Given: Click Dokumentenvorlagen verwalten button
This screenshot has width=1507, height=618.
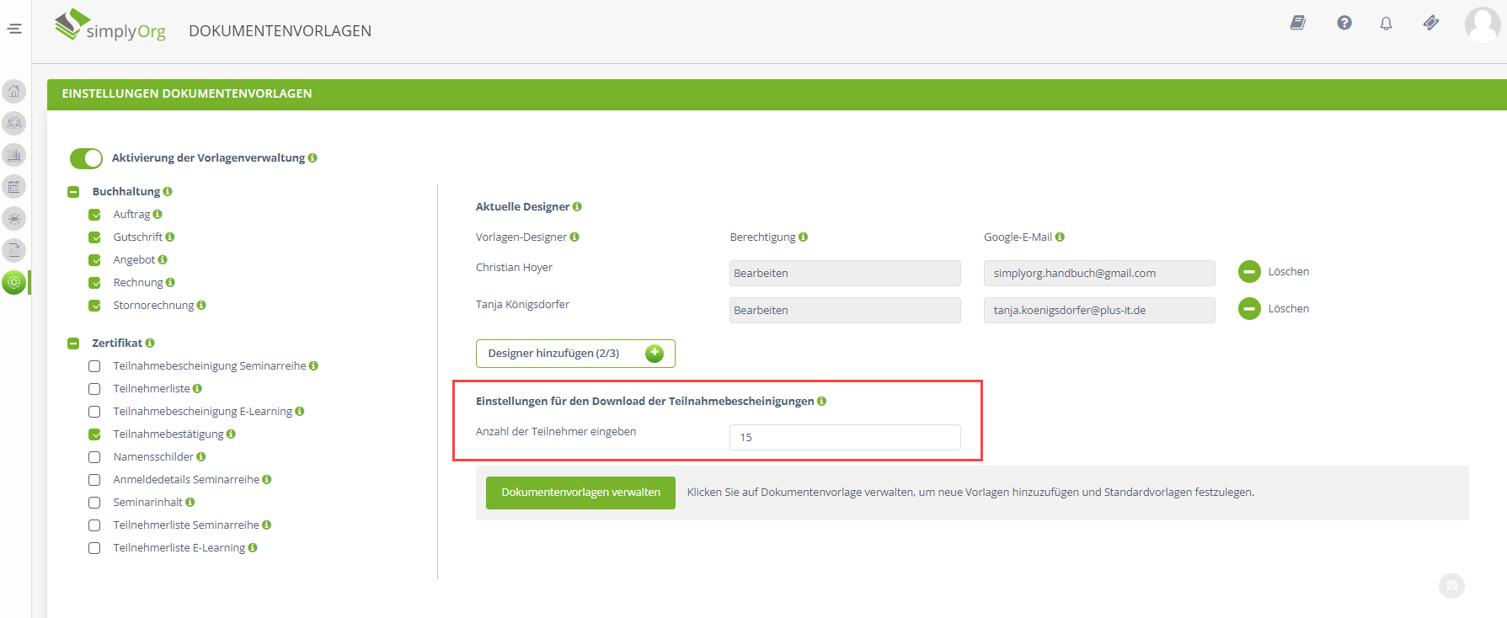Looking at the screenshot, I should tap(580, 493).
